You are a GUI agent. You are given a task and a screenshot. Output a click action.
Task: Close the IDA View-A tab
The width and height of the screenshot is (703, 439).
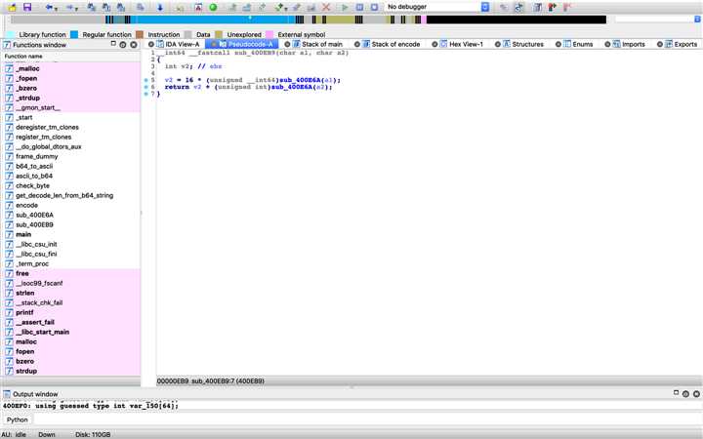150,44
